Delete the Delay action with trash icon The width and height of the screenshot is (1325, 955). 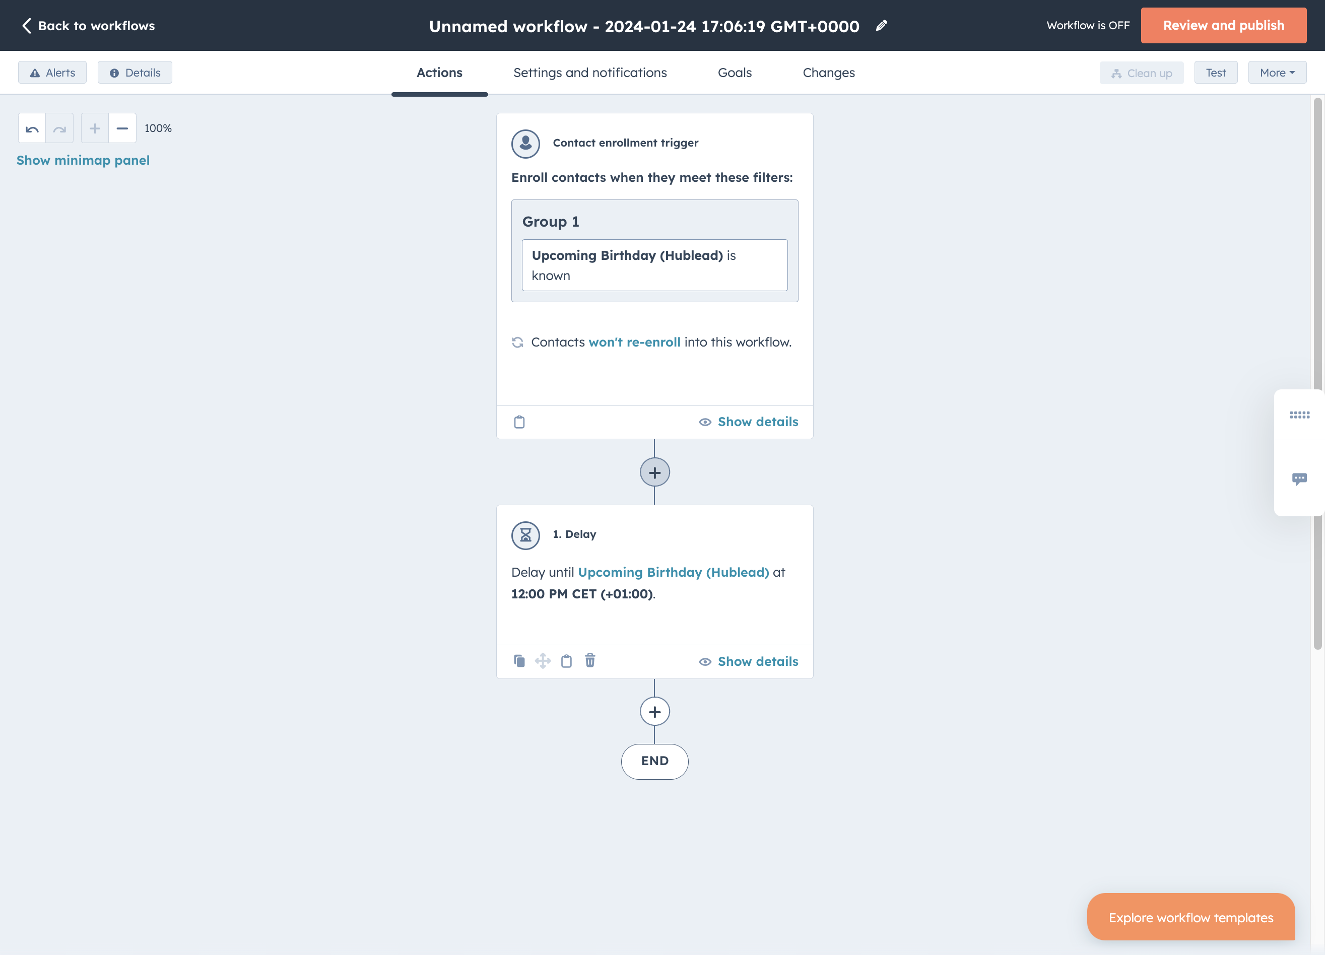pyautogui.click(x=590, y=660)
